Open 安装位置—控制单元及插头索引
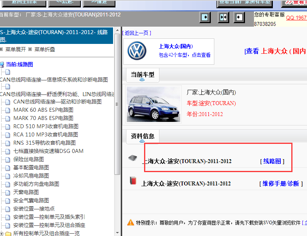 [x=49, y=217]
